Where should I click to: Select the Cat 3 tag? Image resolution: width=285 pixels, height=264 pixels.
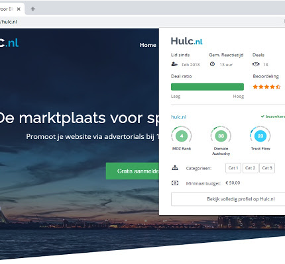point(267,168)
